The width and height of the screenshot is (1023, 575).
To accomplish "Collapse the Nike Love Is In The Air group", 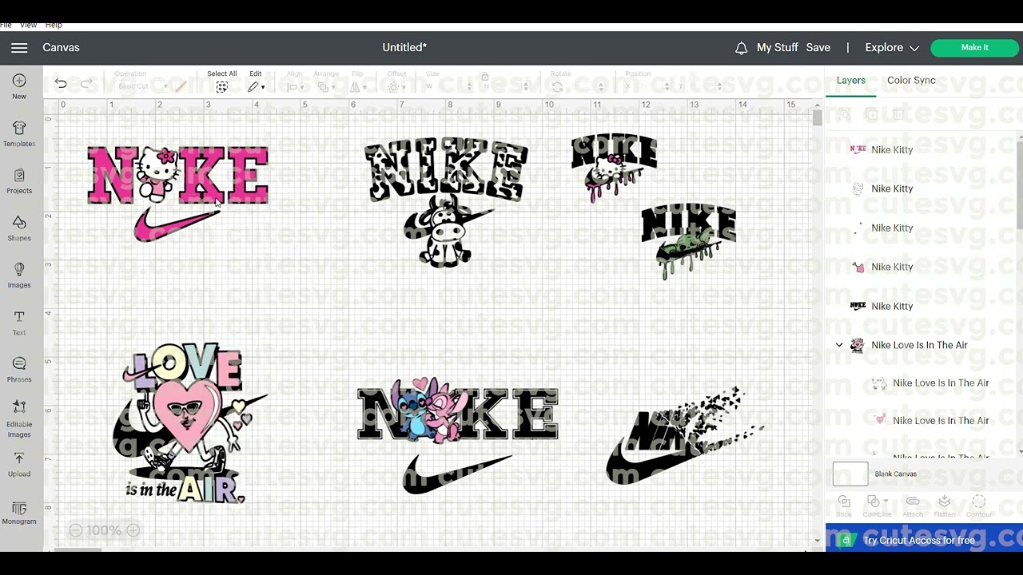I will 839,345.
